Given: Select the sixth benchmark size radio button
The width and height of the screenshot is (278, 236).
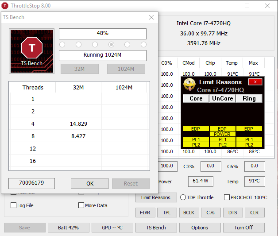Looking at the screenshot, I should (143, 45).
